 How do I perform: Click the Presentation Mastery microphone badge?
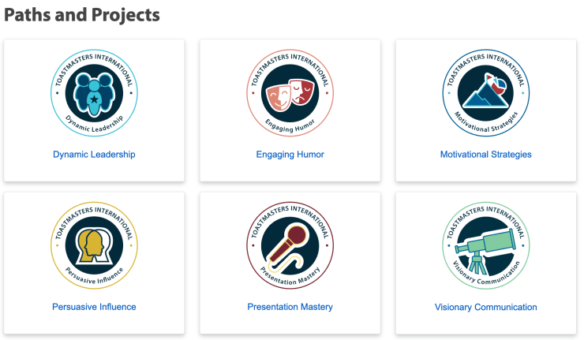(290, 245)
